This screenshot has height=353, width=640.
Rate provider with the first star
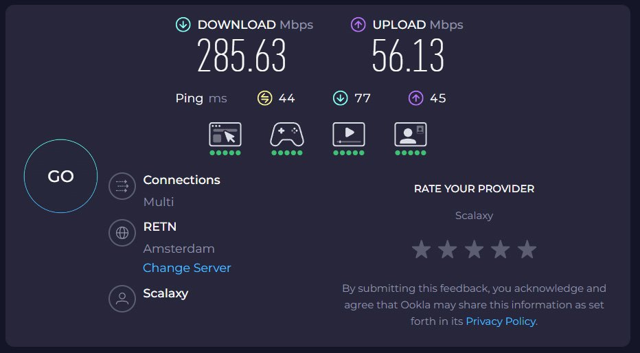pos(421,249)
